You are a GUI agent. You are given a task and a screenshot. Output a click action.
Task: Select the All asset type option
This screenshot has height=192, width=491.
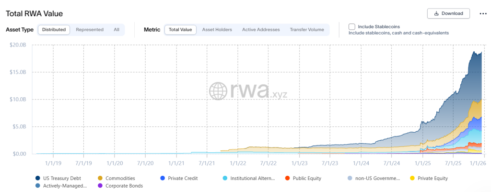(117, 30)
